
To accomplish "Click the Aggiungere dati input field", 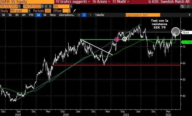I will (143, 15).
